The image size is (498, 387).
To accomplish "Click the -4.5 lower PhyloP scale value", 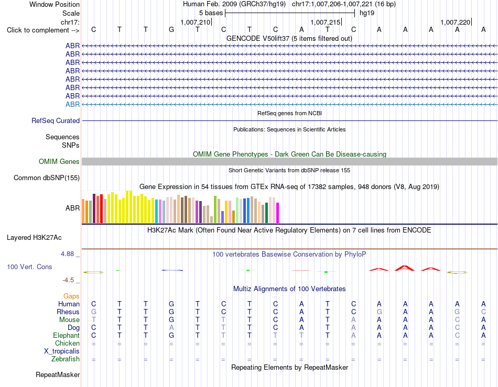I will point(68,280).
